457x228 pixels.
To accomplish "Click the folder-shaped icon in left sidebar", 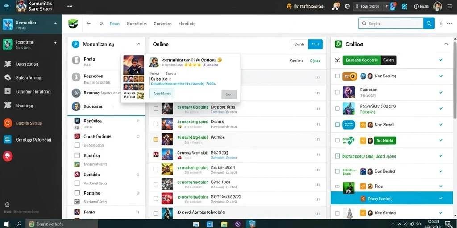I will tap(8, 91).
